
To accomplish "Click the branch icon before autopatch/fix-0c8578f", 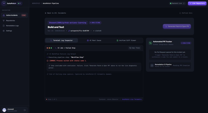I will click(x=69, y=31).
